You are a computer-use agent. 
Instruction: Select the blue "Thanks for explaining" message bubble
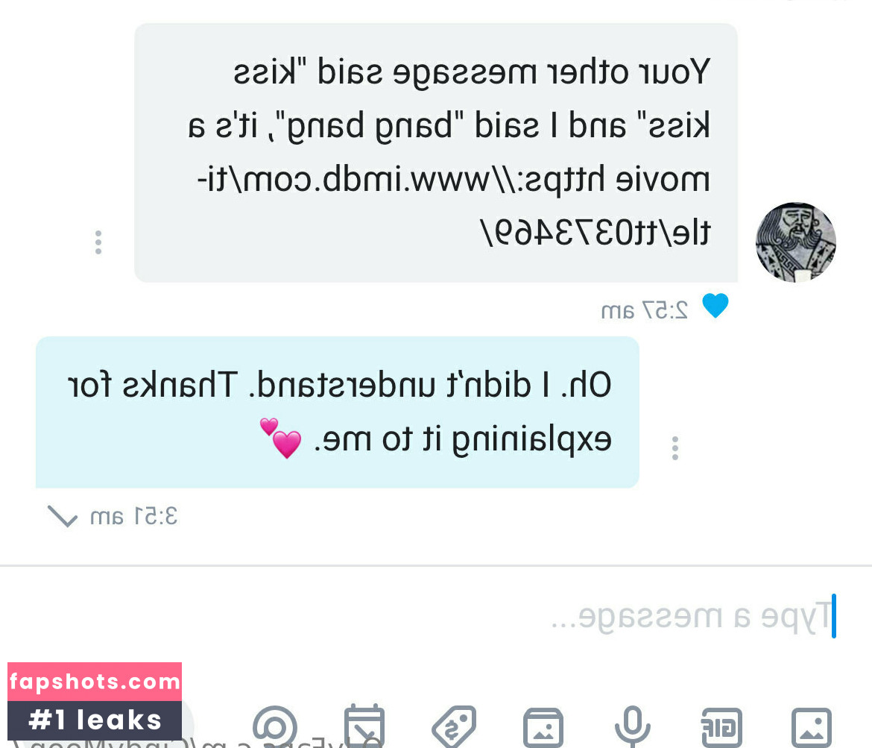pos(338,412)
